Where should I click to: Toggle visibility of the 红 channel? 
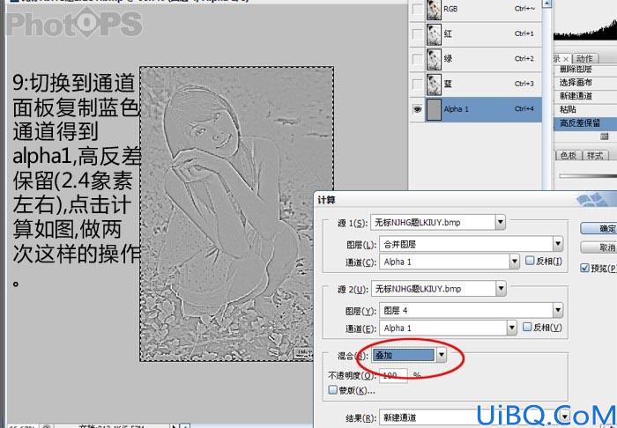(417, 33)
